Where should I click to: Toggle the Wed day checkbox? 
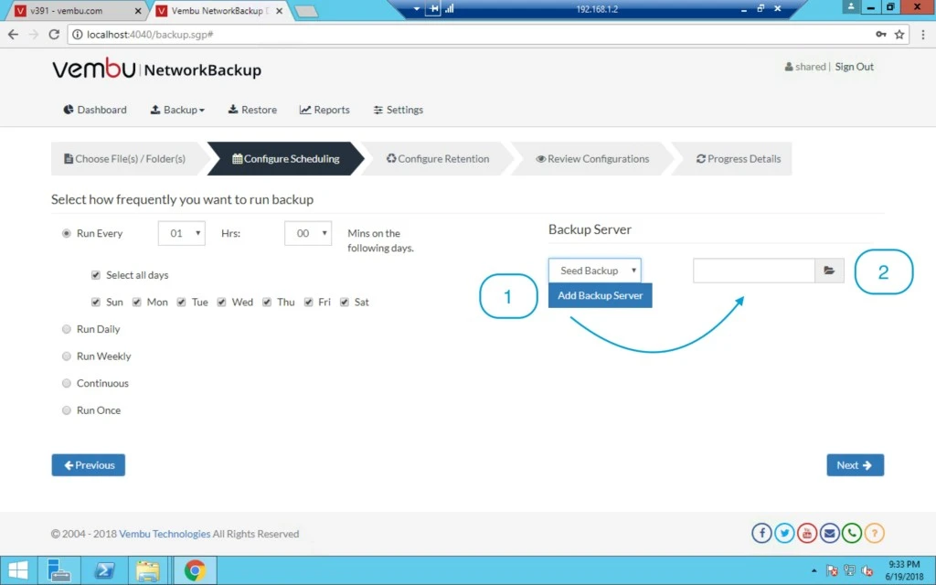pyautogui.click(x=221, y=302)
